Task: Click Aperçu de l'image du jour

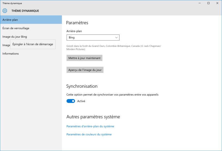Action: tap(85, 70)
